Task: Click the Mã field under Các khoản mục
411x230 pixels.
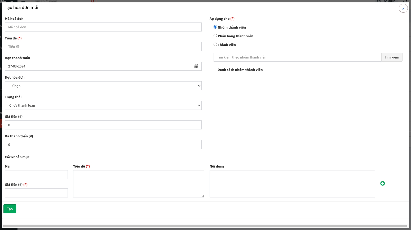Action: pos(36,175)
